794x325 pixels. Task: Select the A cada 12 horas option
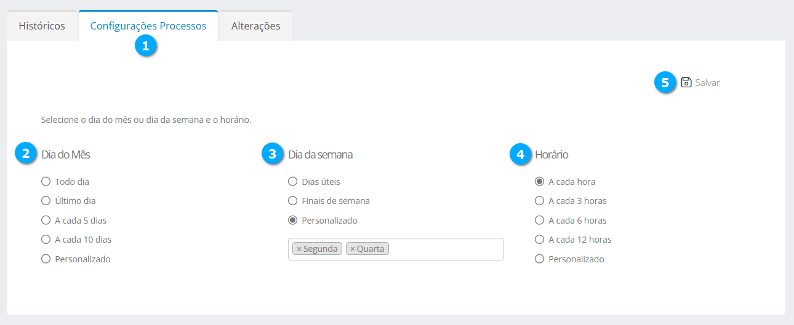[x=540, y=240]
